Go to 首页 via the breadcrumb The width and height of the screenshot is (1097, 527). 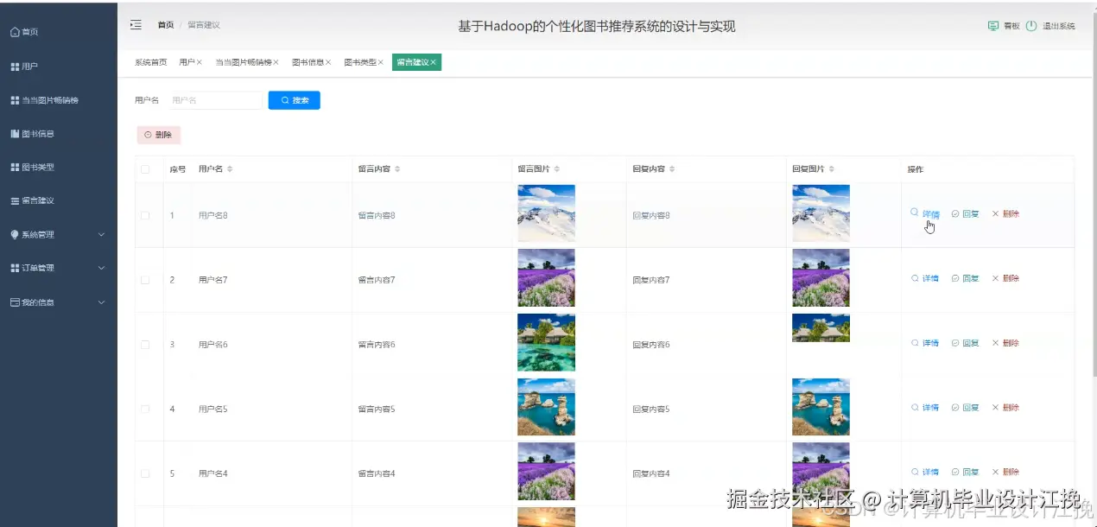coord(165,25)
